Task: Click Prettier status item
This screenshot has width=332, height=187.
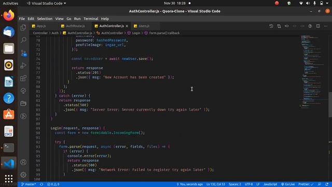Action: (x=306, y=184)
